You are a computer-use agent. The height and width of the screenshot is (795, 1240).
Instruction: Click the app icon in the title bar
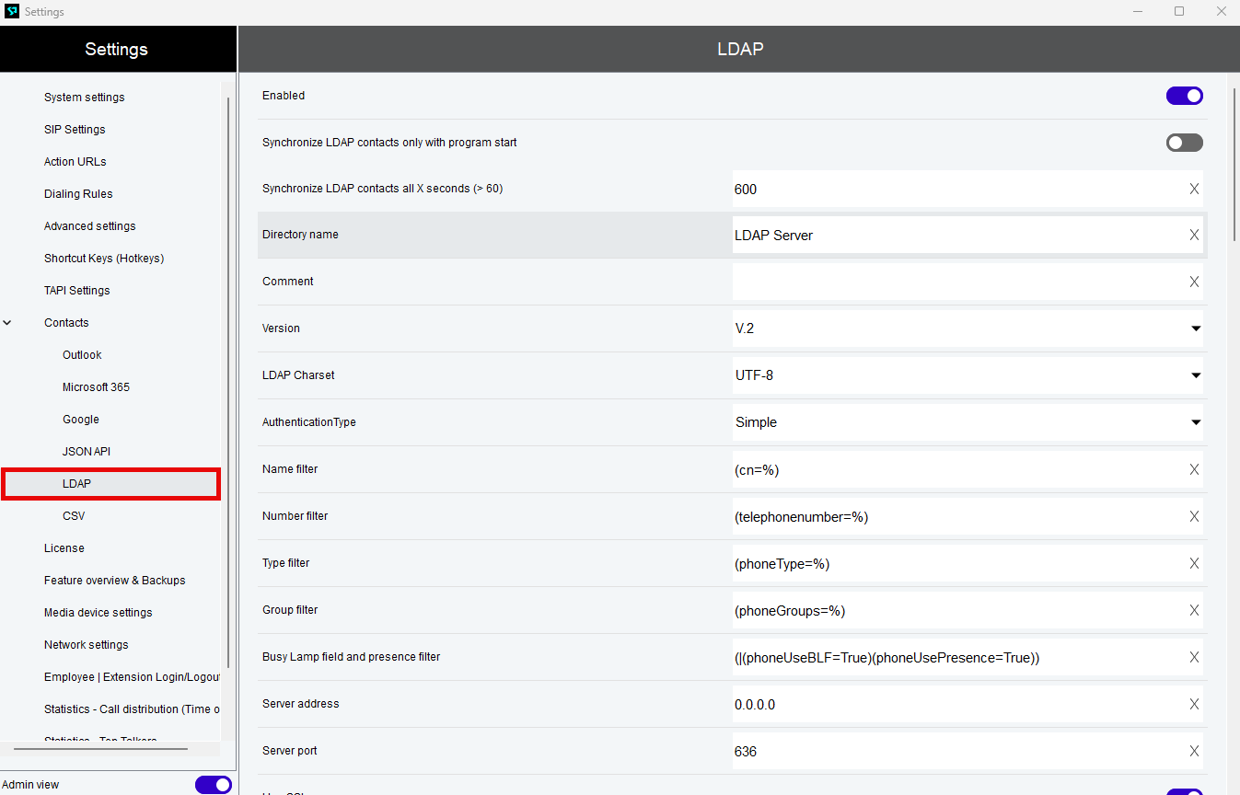(12, 12)
